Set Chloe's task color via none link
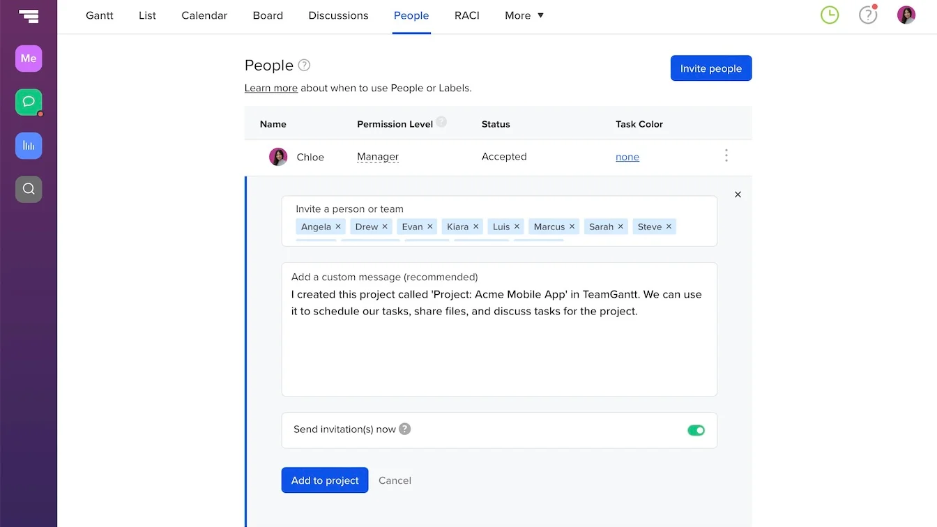The image size is (937, 527). 627,157
